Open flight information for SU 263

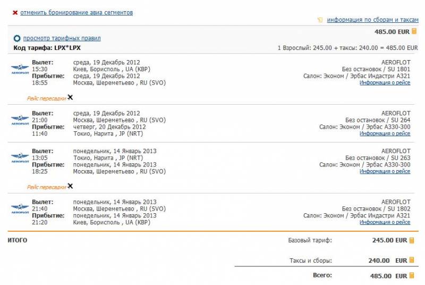(x=385, y=171)
